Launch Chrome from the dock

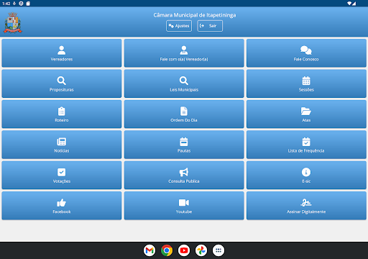coord(167,250)
